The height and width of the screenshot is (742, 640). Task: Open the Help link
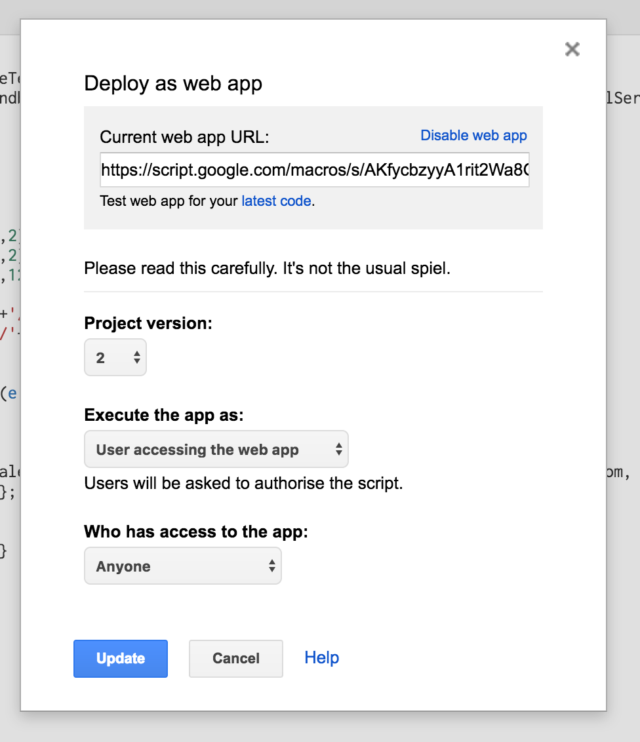[x=321, y=657]
